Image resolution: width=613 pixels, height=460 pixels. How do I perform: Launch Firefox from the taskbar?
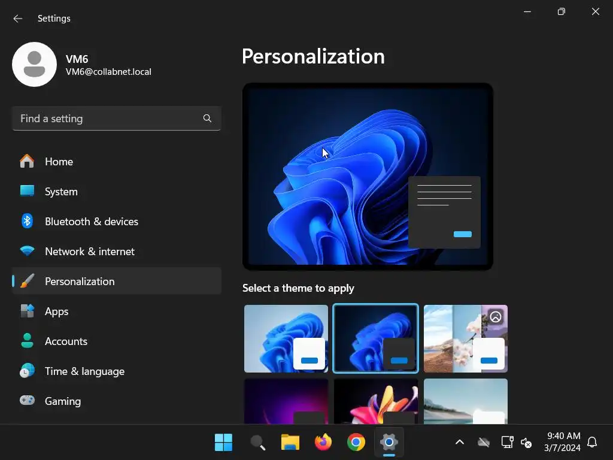(x=323, y=443)
